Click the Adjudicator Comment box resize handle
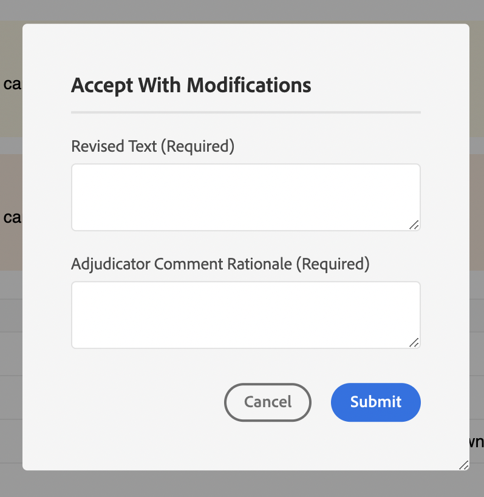Viewport: 484px width, 497px height. pyautogui.click(x=414, y=342)
